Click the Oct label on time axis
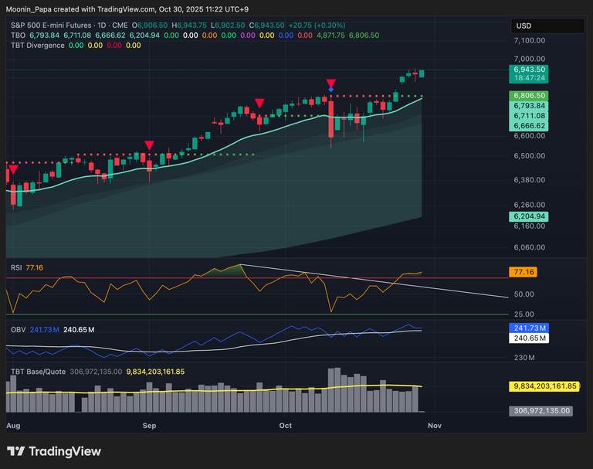This screenshot has width=593, height=469. click(x=286, y=426)
